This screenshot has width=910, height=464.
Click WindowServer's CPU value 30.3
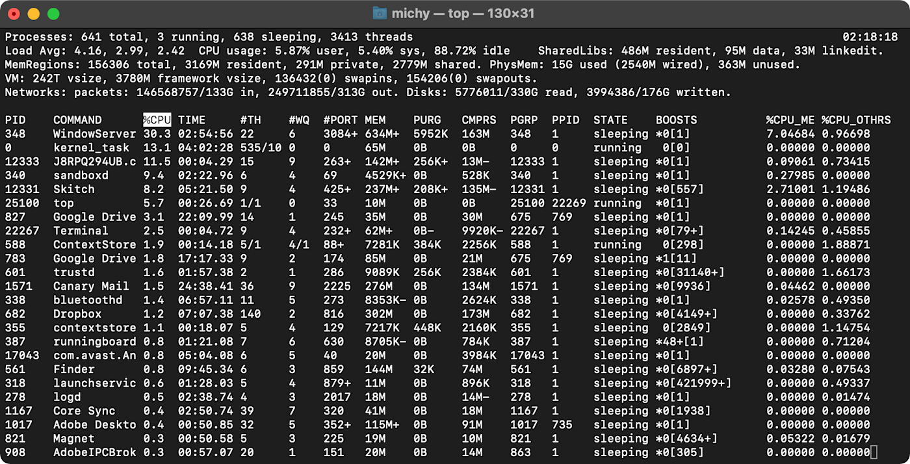point(157,134)
